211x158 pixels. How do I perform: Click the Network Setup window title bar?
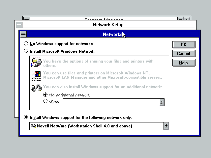click(x=108, y=25)
